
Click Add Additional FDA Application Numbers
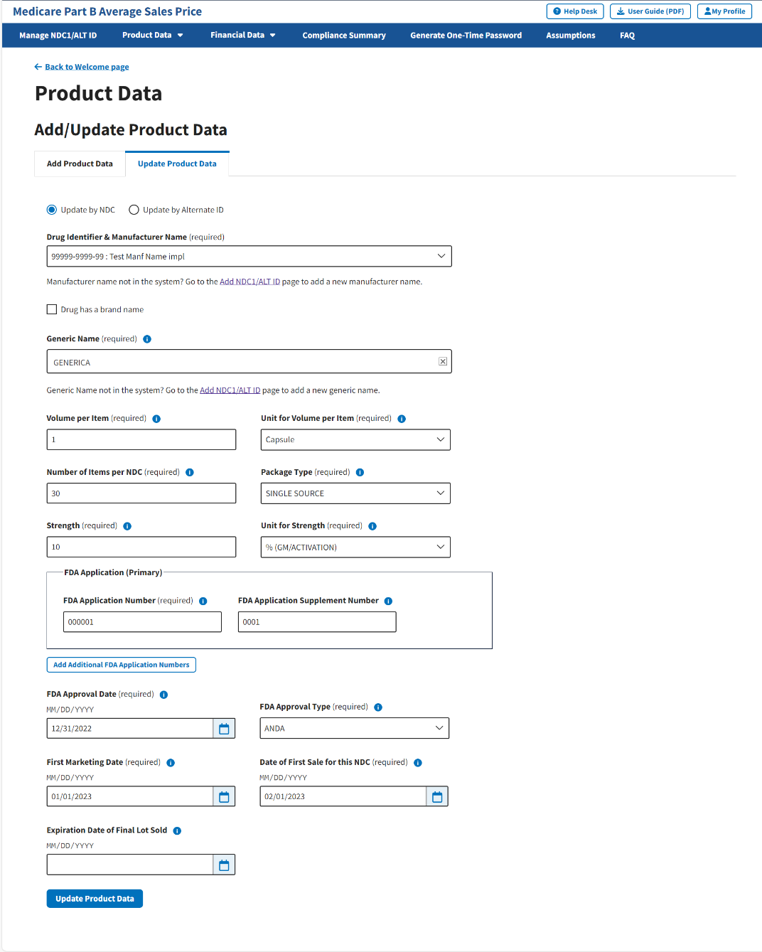coord(121,665)
